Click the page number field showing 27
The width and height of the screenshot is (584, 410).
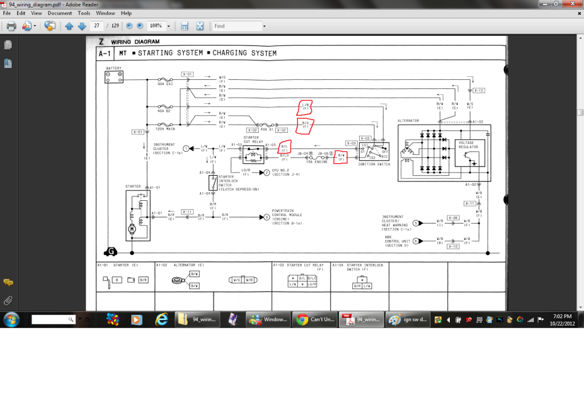click(x=97, y=26)
